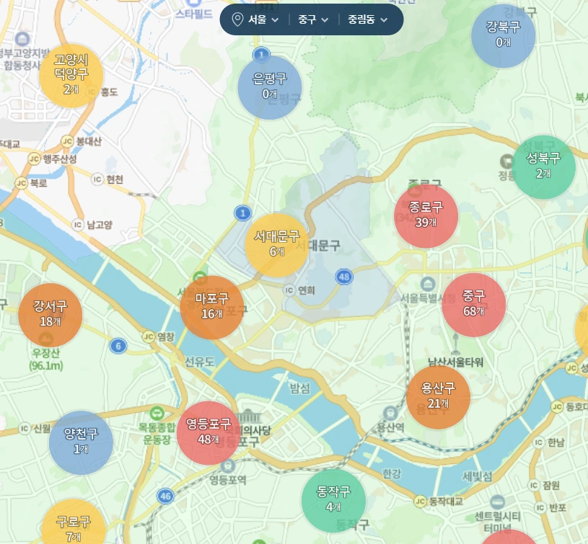Screen dimensions: 588x544
Task: Open the 중림동 neighborhood dropdown
Action: pyautogui.click(x=367, y=19)
